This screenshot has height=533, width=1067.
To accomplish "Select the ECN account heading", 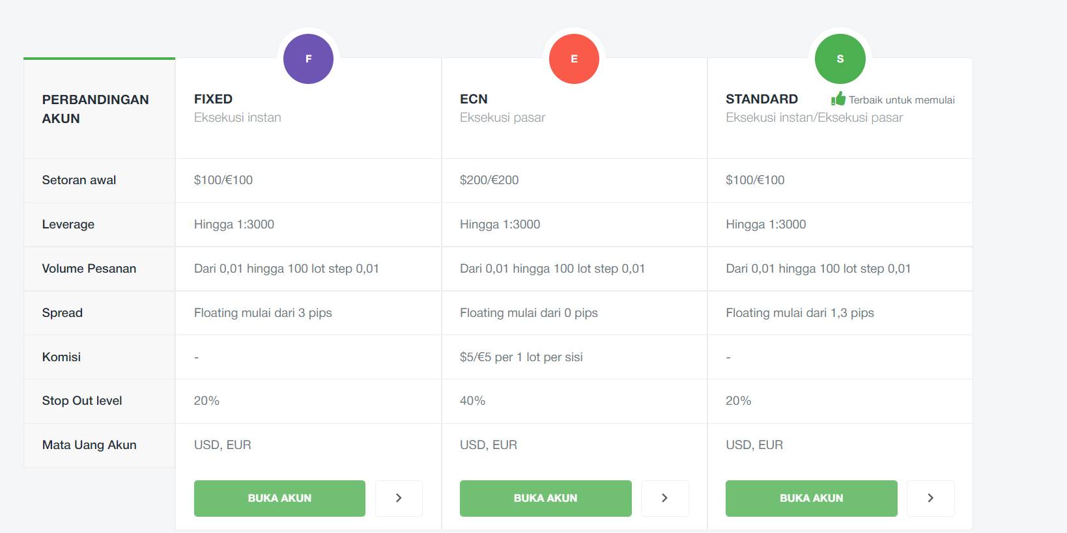I will click(x=474, y=99).
